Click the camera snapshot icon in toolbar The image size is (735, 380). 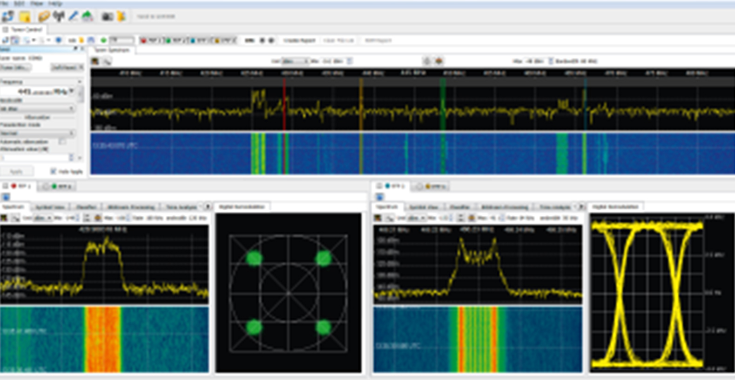108,16
